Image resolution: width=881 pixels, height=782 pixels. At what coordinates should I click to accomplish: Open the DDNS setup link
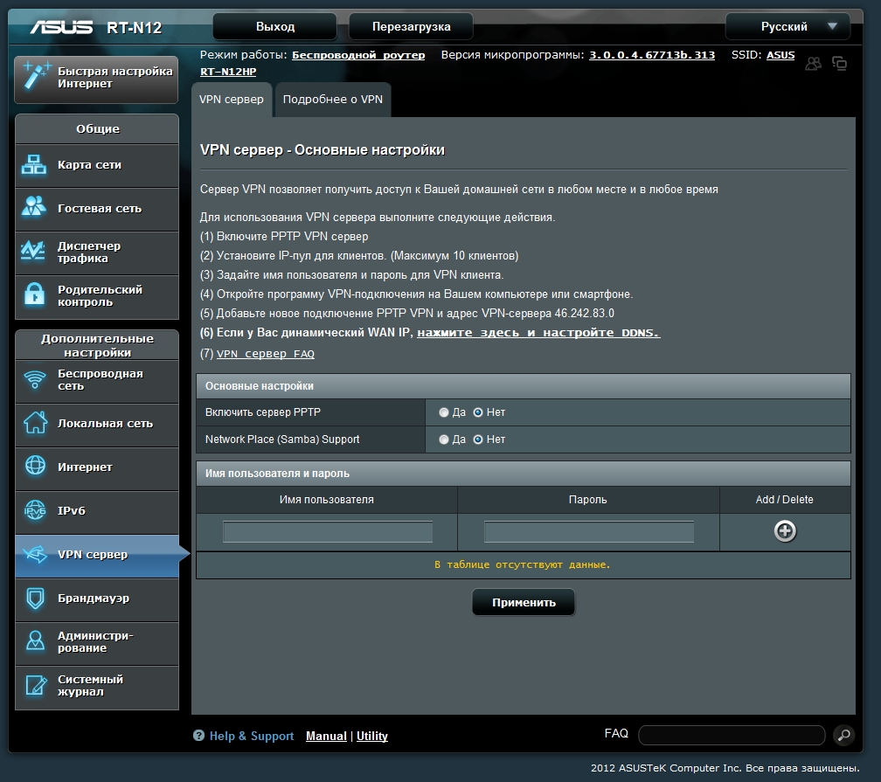538,333
